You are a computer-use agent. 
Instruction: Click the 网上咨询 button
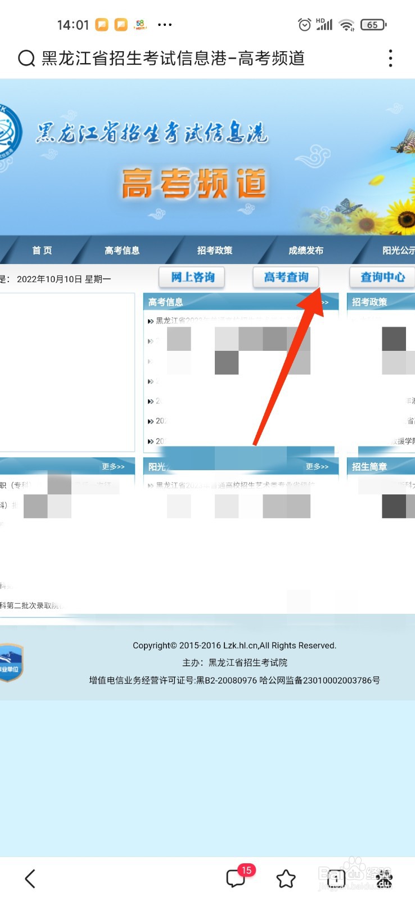click(x=192, y=277)
